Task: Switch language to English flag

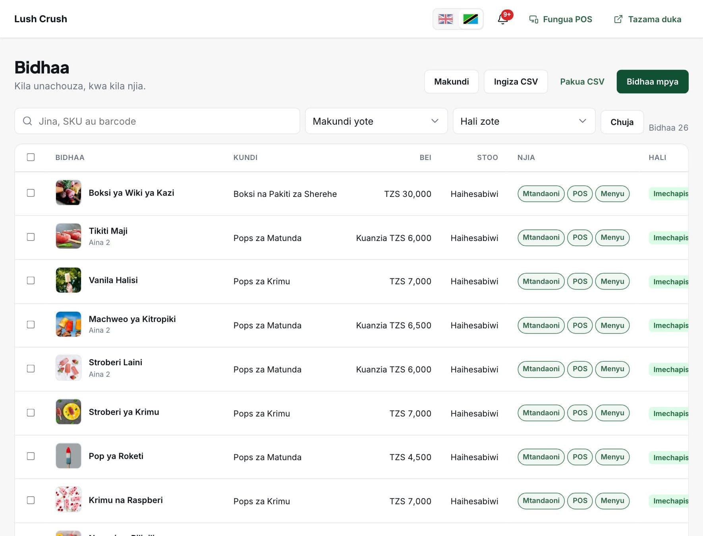Action: click(445, 19)
